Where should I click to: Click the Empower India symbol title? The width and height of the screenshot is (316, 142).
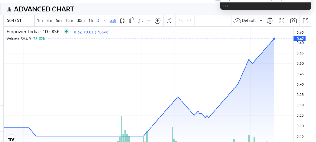click(x=23, y=32)
